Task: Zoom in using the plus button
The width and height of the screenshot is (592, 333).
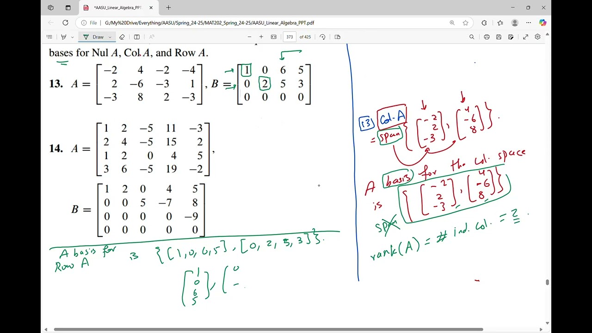Action: click(261, 37)
